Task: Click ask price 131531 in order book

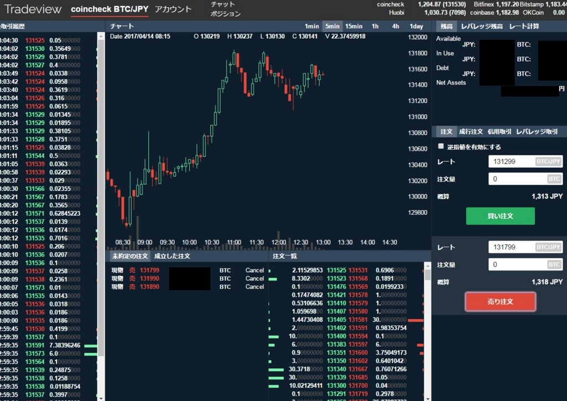Action: pyautogui.click(x=358, y=270)
